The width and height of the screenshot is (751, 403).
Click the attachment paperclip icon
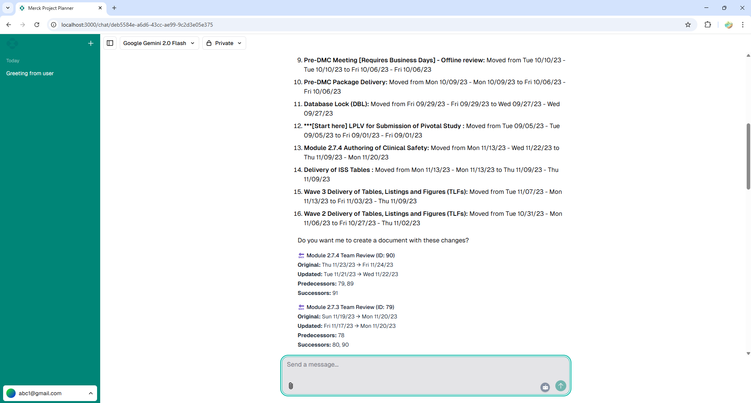291,386
